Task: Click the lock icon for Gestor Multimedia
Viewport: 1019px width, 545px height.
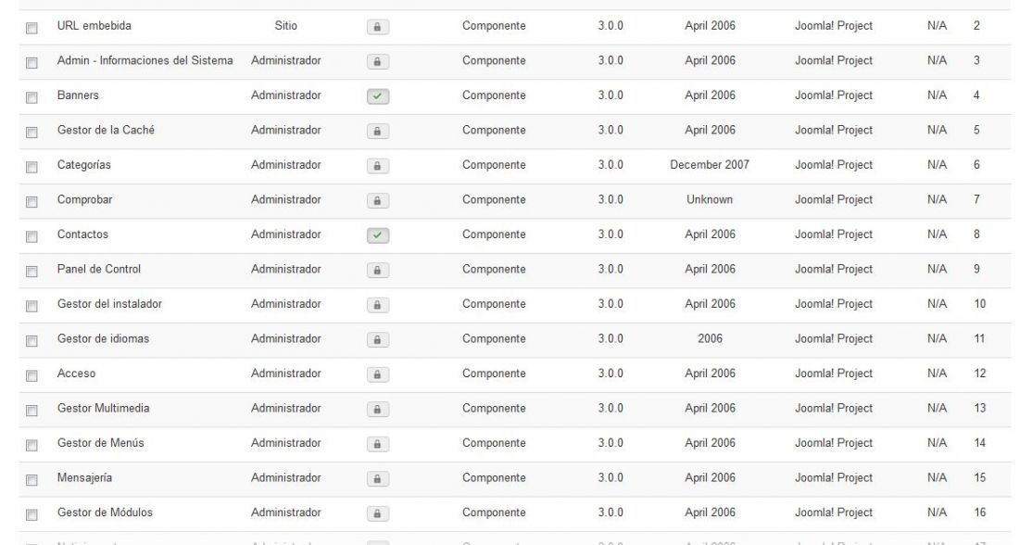Action: pos(378,409)
